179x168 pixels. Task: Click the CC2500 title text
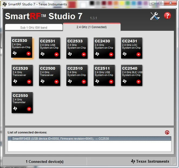(x=48, y=68)
